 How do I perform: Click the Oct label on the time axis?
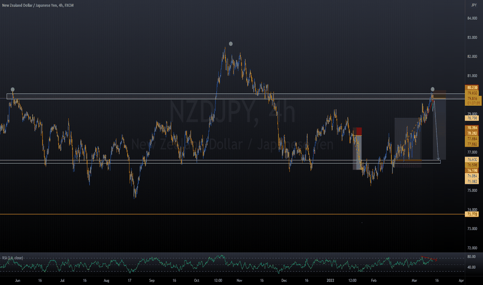[196, 280]
